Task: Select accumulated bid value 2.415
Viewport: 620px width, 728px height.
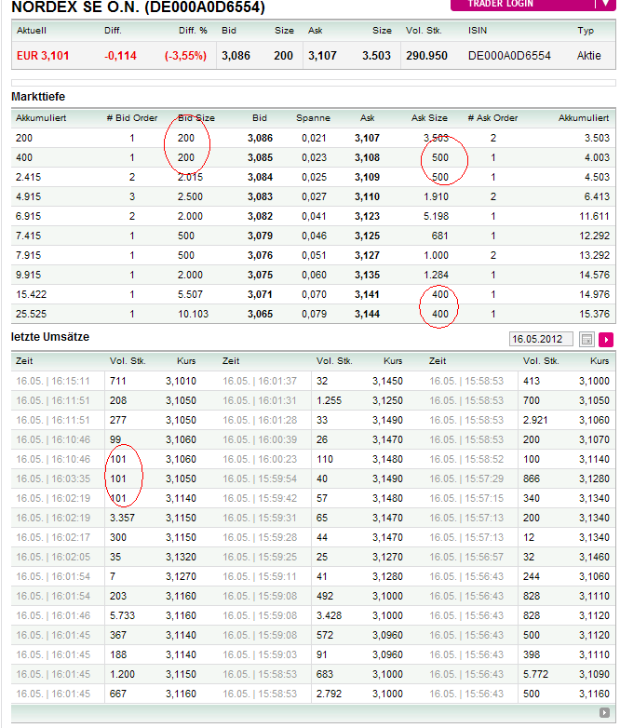Action: click(28, 178)
